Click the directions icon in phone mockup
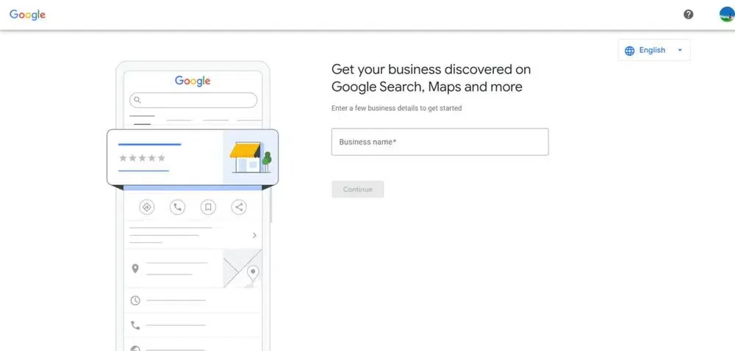 (x=147, y=207)
